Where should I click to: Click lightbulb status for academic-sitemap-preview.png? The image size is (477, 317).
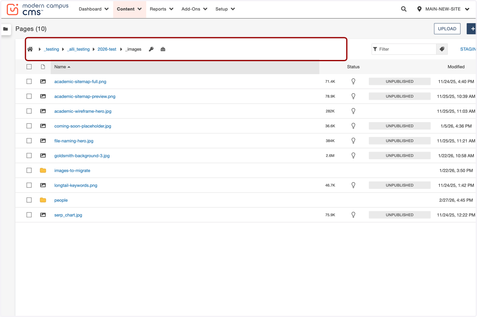353,96
